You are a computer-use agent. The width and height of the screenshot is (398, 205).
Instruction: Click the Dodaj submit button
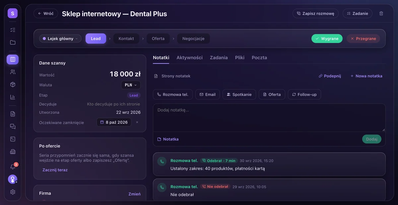coord(372,139)
